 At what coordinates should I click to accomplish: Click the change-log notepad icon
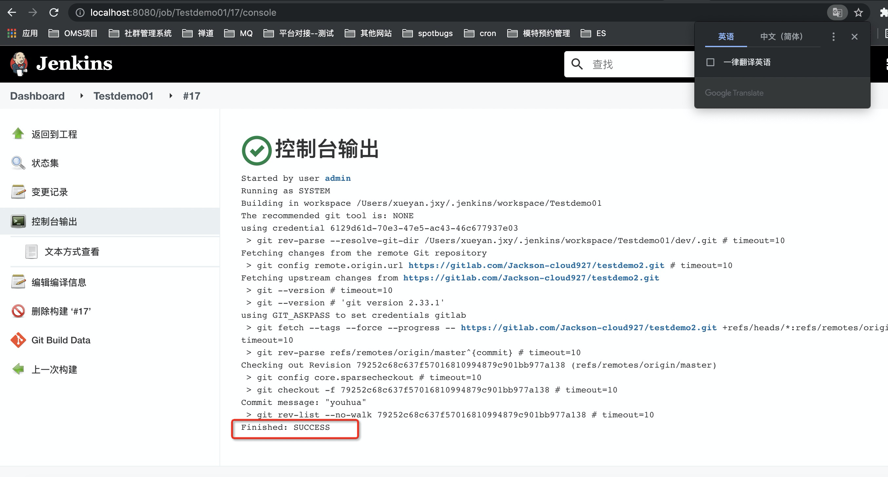click(x=18, y=192)
